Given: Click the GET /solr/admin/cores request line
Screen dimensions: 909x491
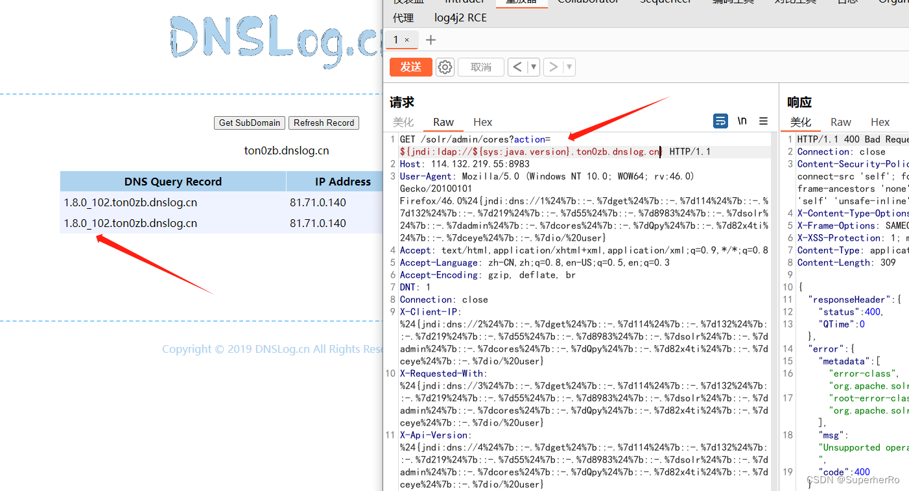Looking at the screenshot, I should 475,139.
